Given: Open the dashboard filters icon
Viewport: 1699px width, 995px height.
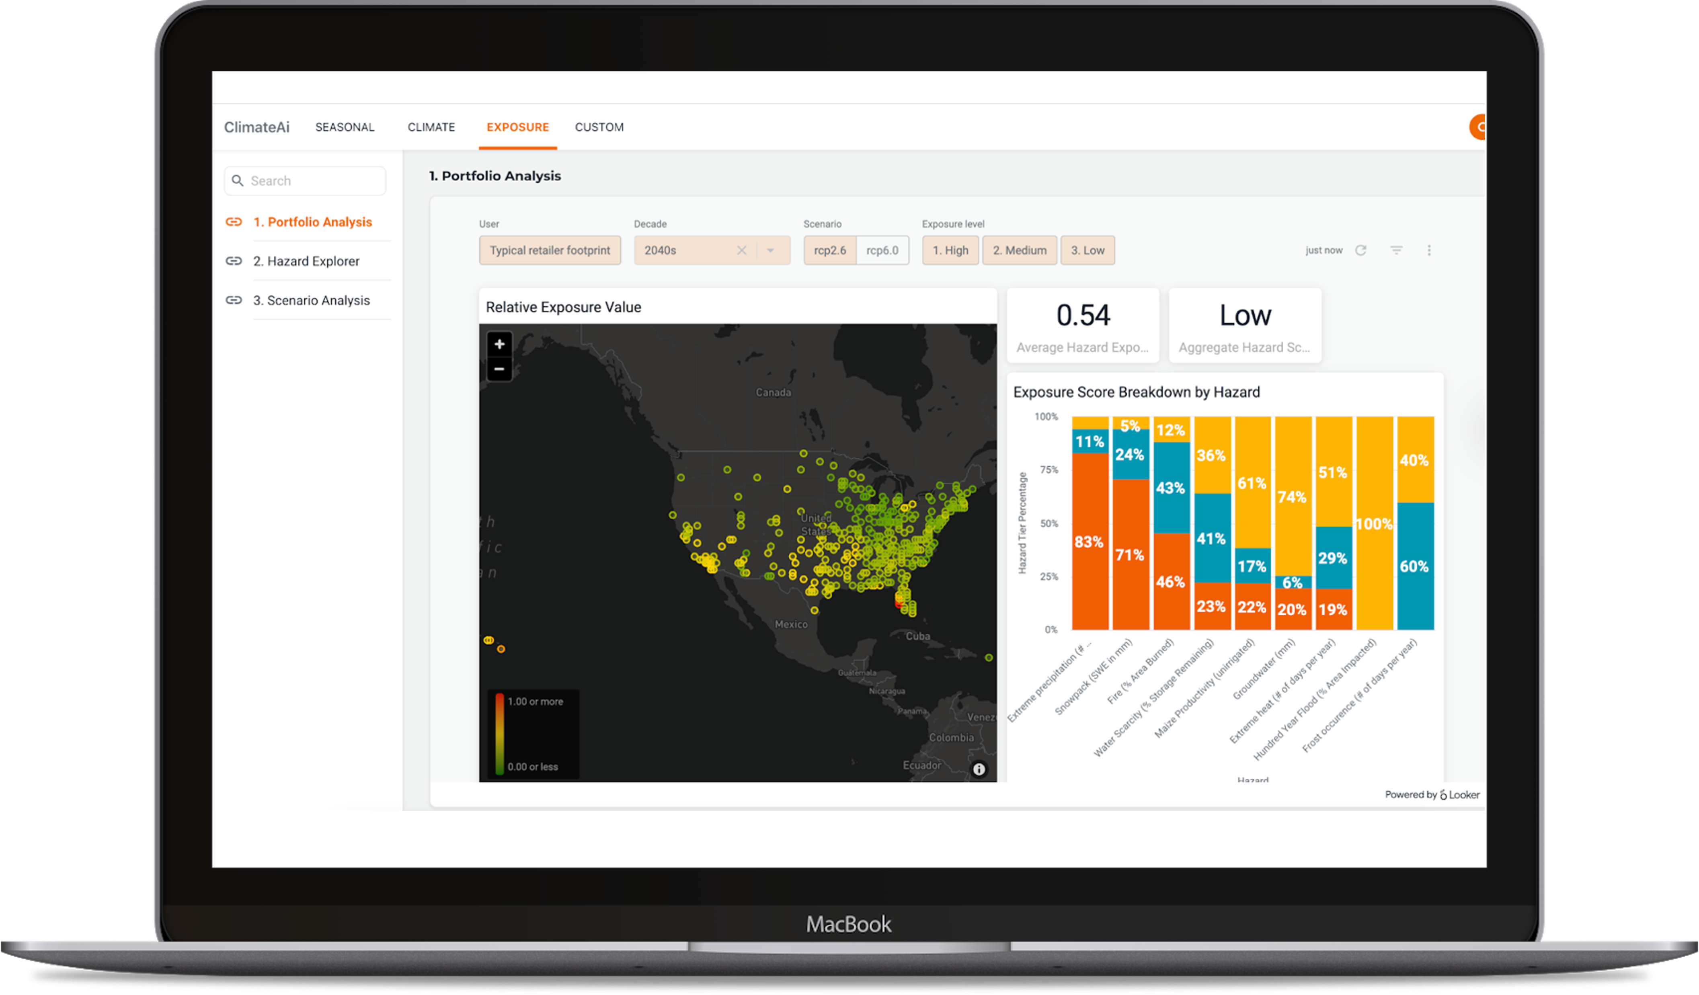Looking at the screenshot, I should point(1396,250).
